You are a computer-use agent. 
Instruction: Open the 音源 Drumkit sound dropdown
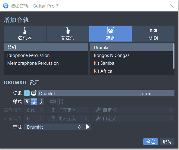pyautogui.click(x=54, y=127)
